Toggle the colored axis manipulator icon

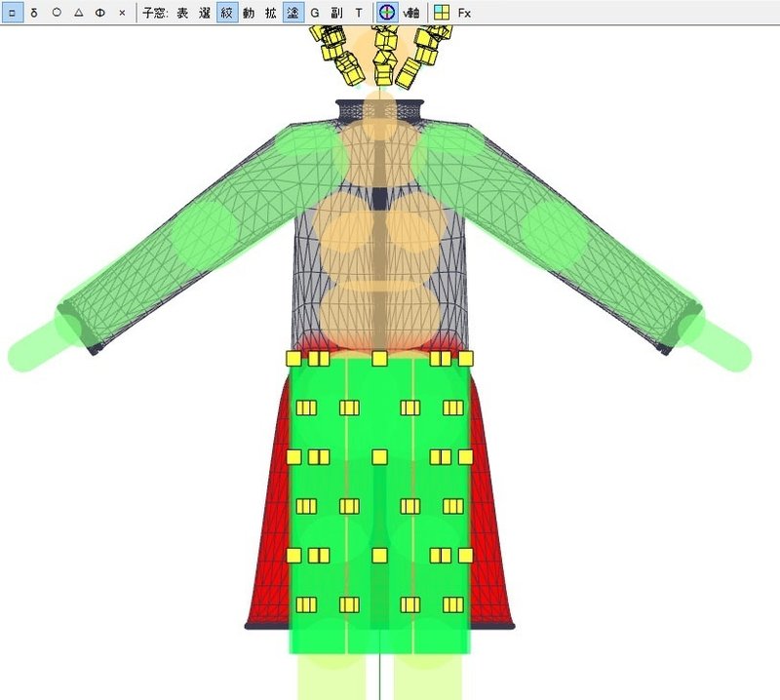pos(386,13)
